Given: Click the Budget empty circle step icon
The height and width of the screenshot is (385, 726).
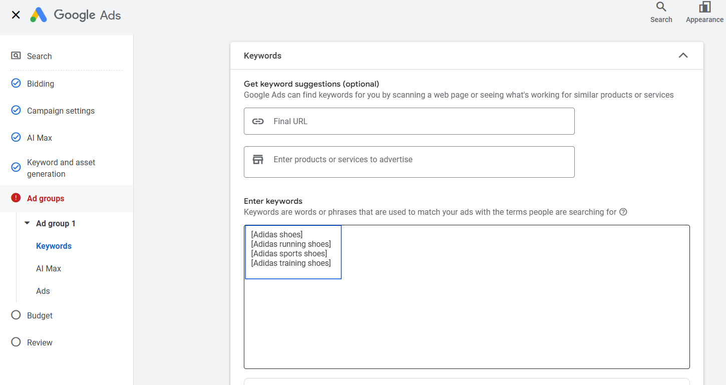Looking at the screenshot, I should point(16,315).
